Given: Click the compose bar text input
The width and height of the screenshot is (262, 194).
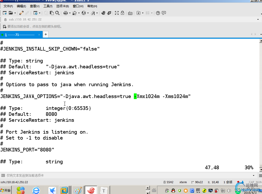Looking at the screenshot, I should click(129, 175).
